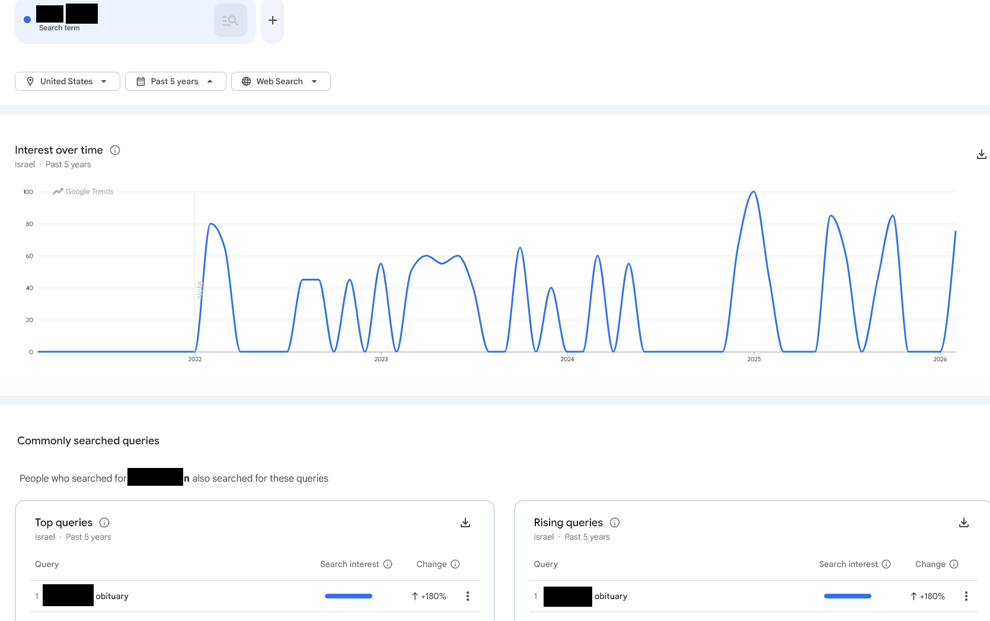990x621 pixels.
Task: Click the Top queries search interest bar
Action: (349, 596)
